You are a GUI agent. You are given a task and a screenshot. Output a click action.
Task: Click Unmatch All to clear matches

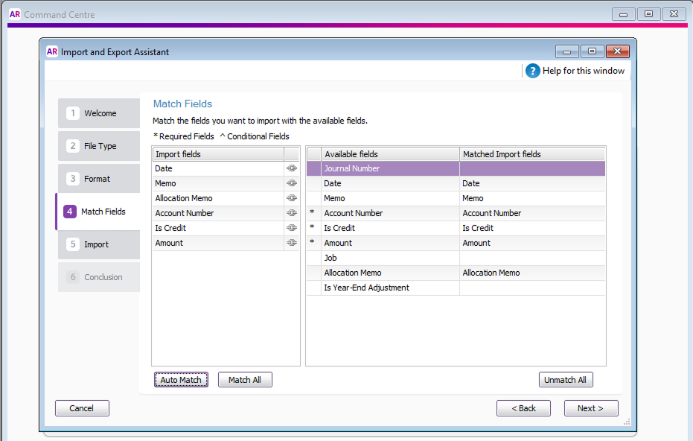pyautogui.click(x=565, y=380)
